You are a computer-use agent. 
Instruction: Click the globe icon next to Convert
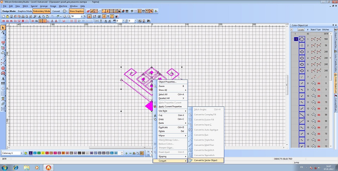click(x=64, y=11)
